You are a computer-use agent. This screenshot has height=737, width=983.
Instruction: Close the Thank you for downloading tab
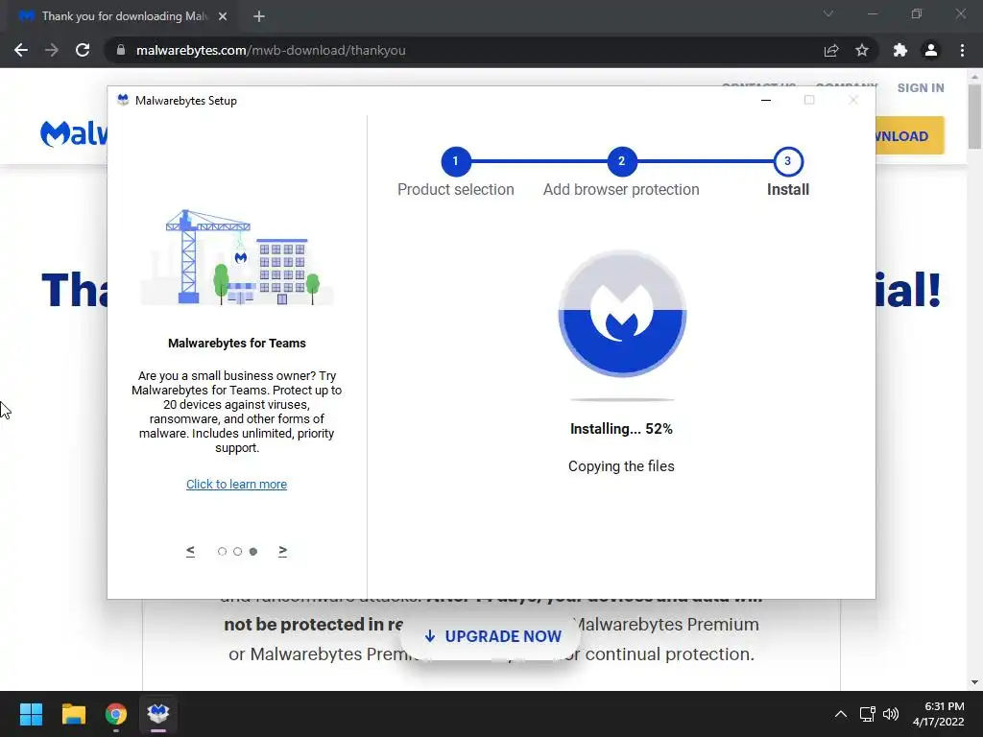click(223, 16)
